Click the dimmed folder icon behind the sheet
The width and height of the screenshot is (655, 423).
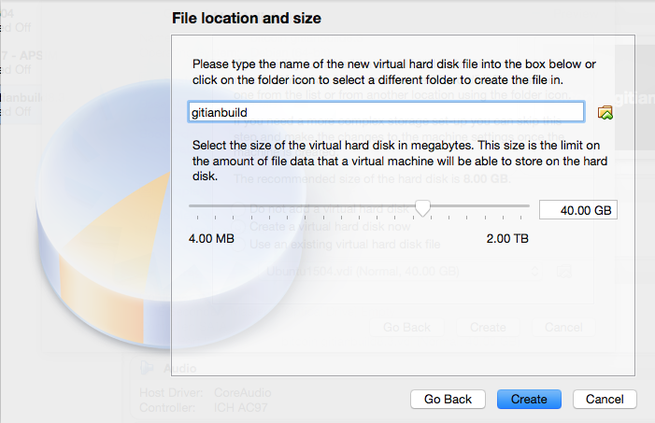point(563,272)
